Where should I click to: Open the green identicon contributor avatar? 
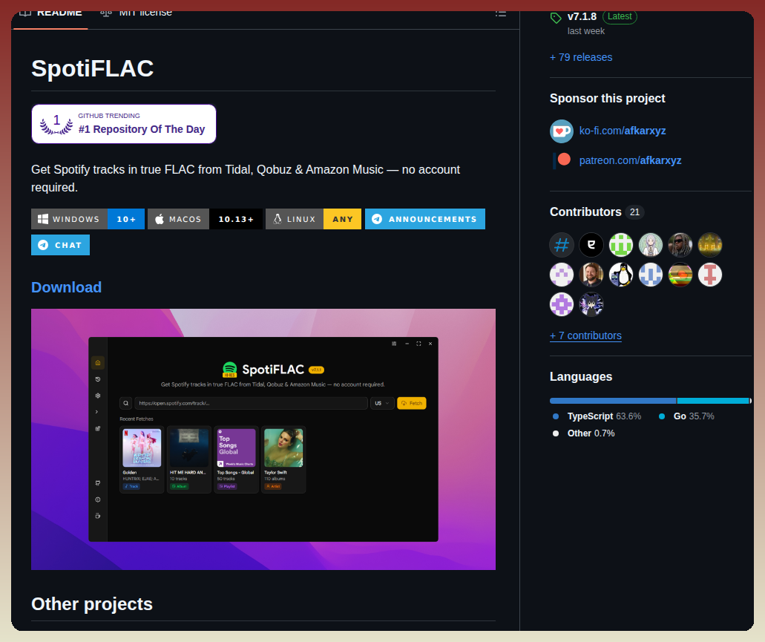coord(621,245)
